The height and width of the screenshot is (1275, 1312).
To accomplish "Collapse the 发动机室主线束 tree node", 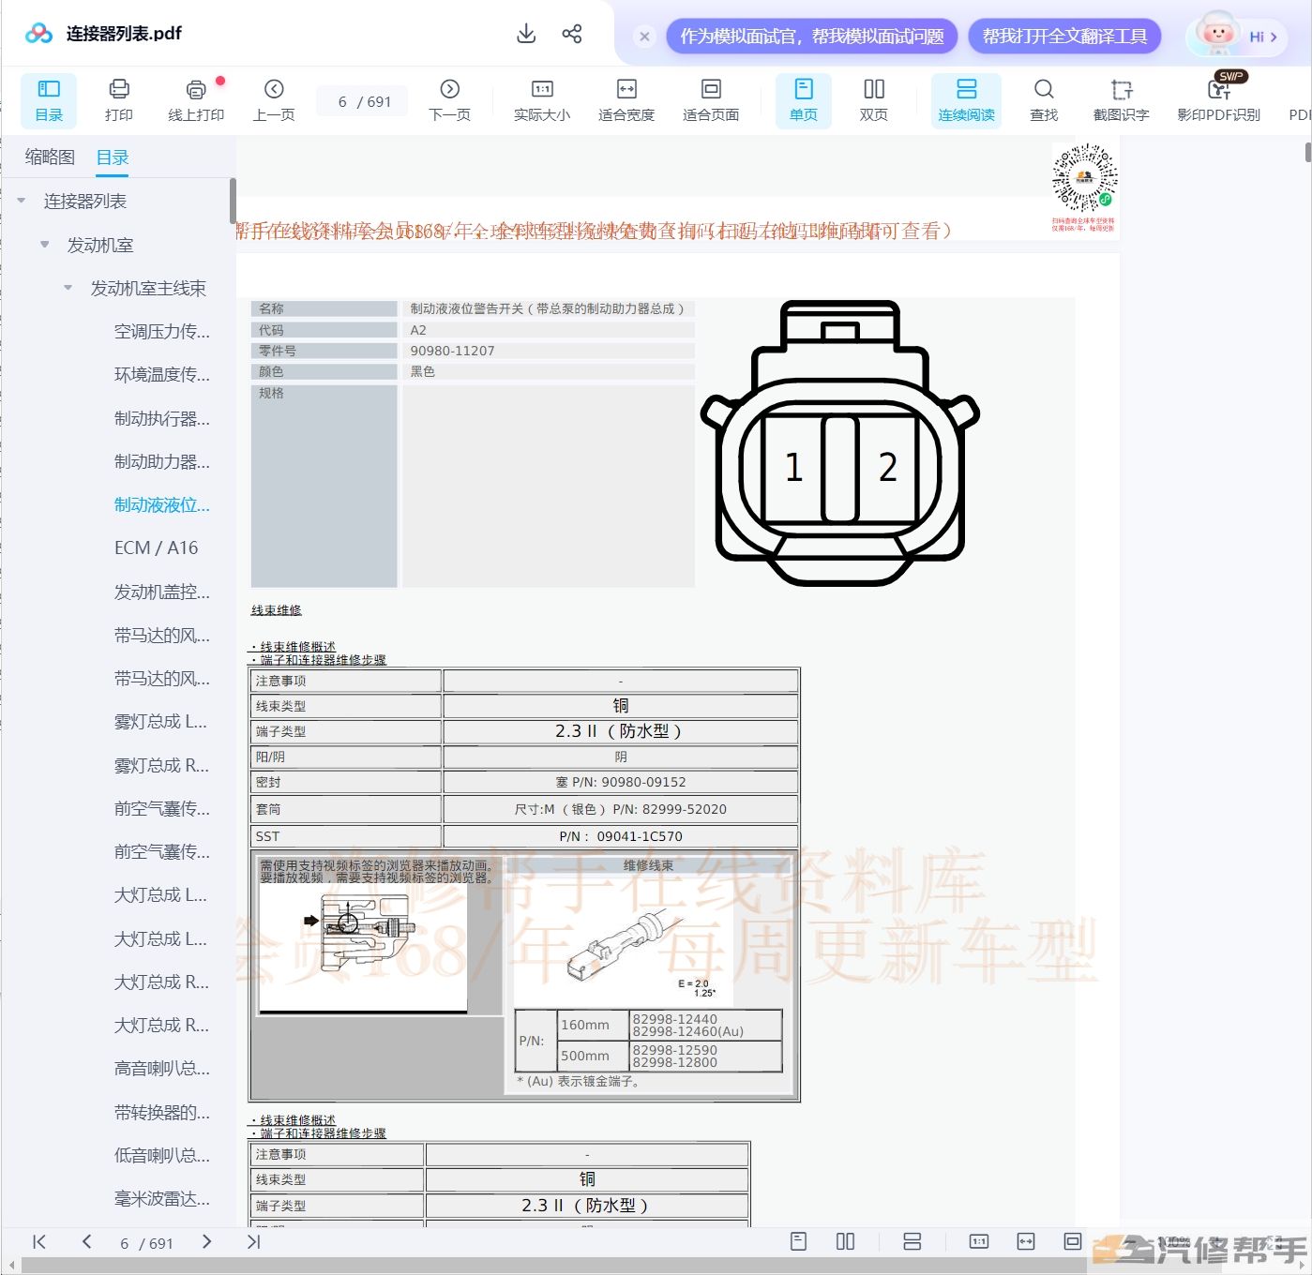I will 68,288.
